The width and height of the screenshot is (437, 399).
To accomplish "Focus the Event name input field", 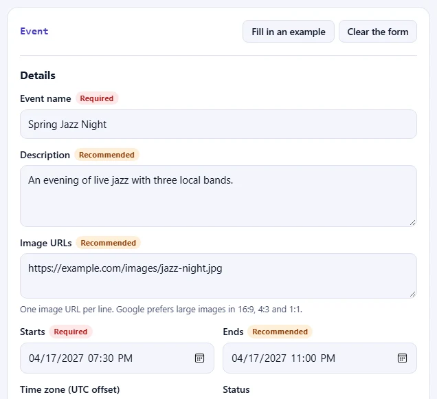I will click(218, 124).
